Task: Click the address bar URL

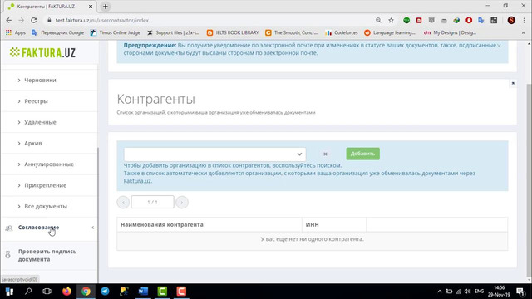Action: 101,20
